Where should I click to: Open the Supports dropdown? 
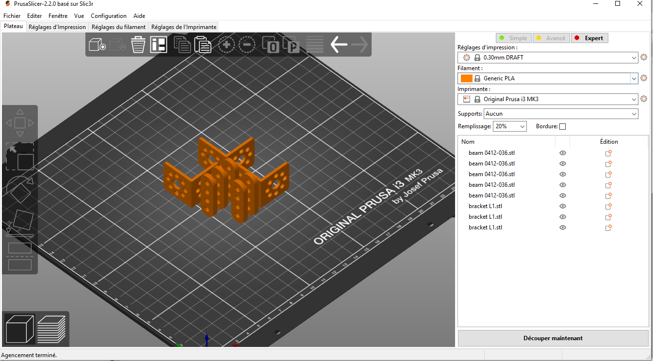[x=560, y=114]
